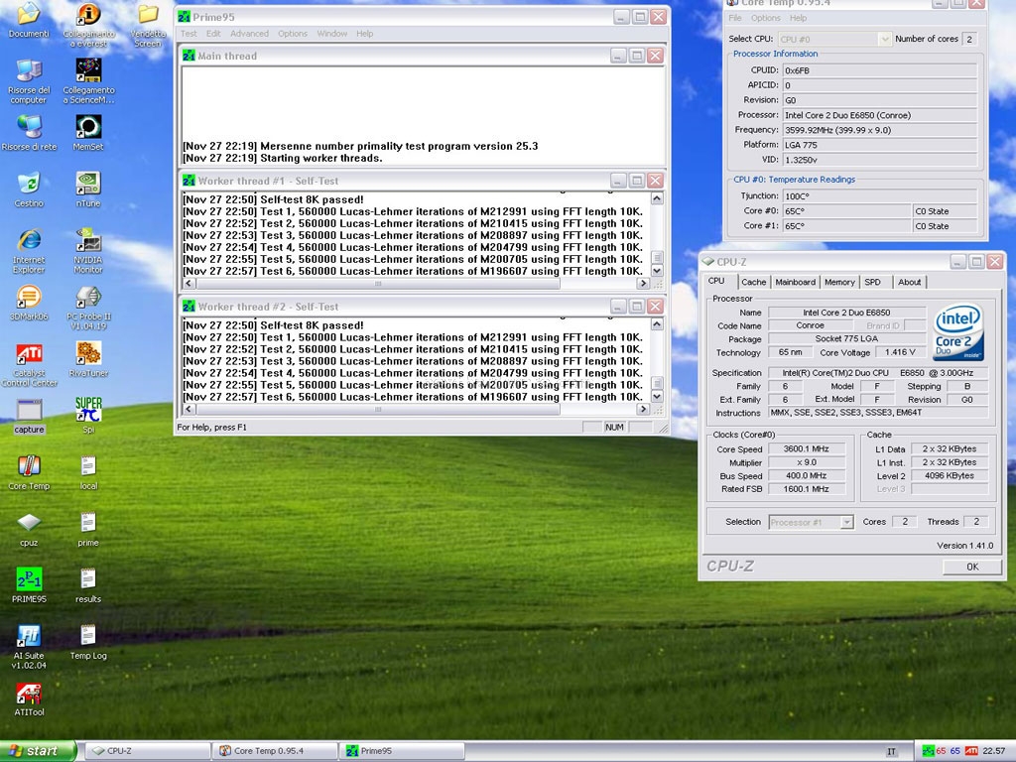
Task: Select the Vendetta Screen folder icon
Action: coord(148,25)
